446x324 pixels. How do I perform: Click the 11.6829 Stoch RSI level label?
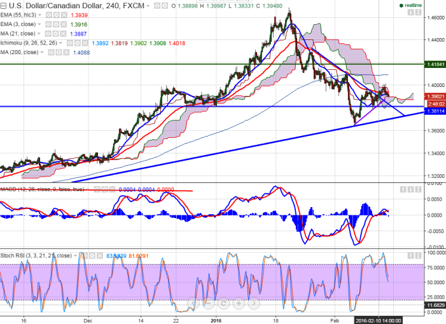click(435, 305)
